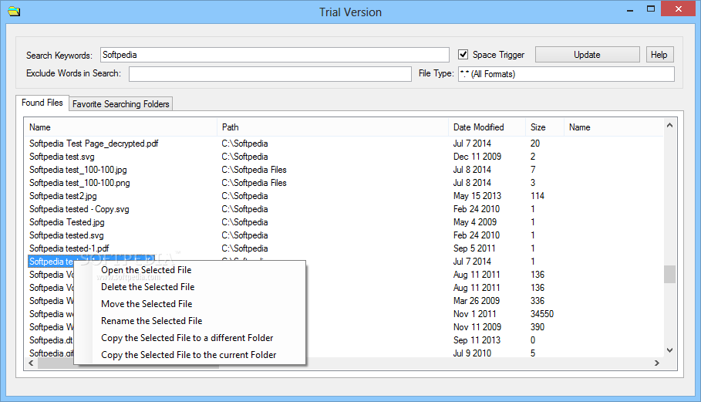701x402 pixels.
Task: Click size value 336
Action: [x=538, y=300]
